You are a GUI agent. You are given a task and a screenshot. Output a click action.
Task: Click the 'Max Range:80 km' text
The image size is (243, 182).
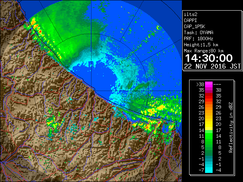pyautogui.click(x=204, y=51)
